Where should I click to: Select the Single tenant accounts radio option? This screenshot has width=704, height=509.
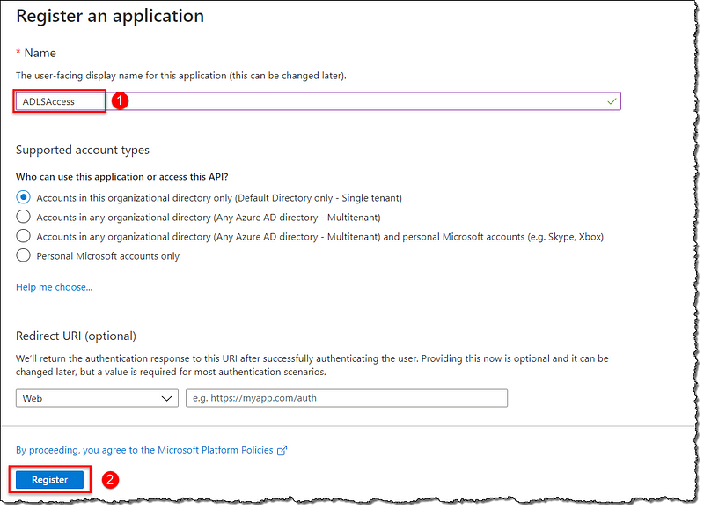[23, 197]
